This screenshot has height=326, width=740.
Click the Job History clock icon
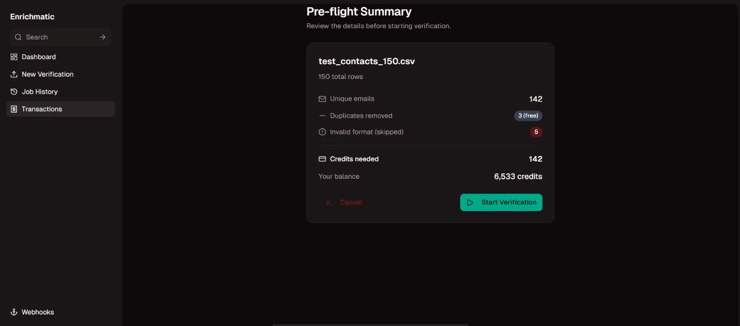[x=14, y=92]
